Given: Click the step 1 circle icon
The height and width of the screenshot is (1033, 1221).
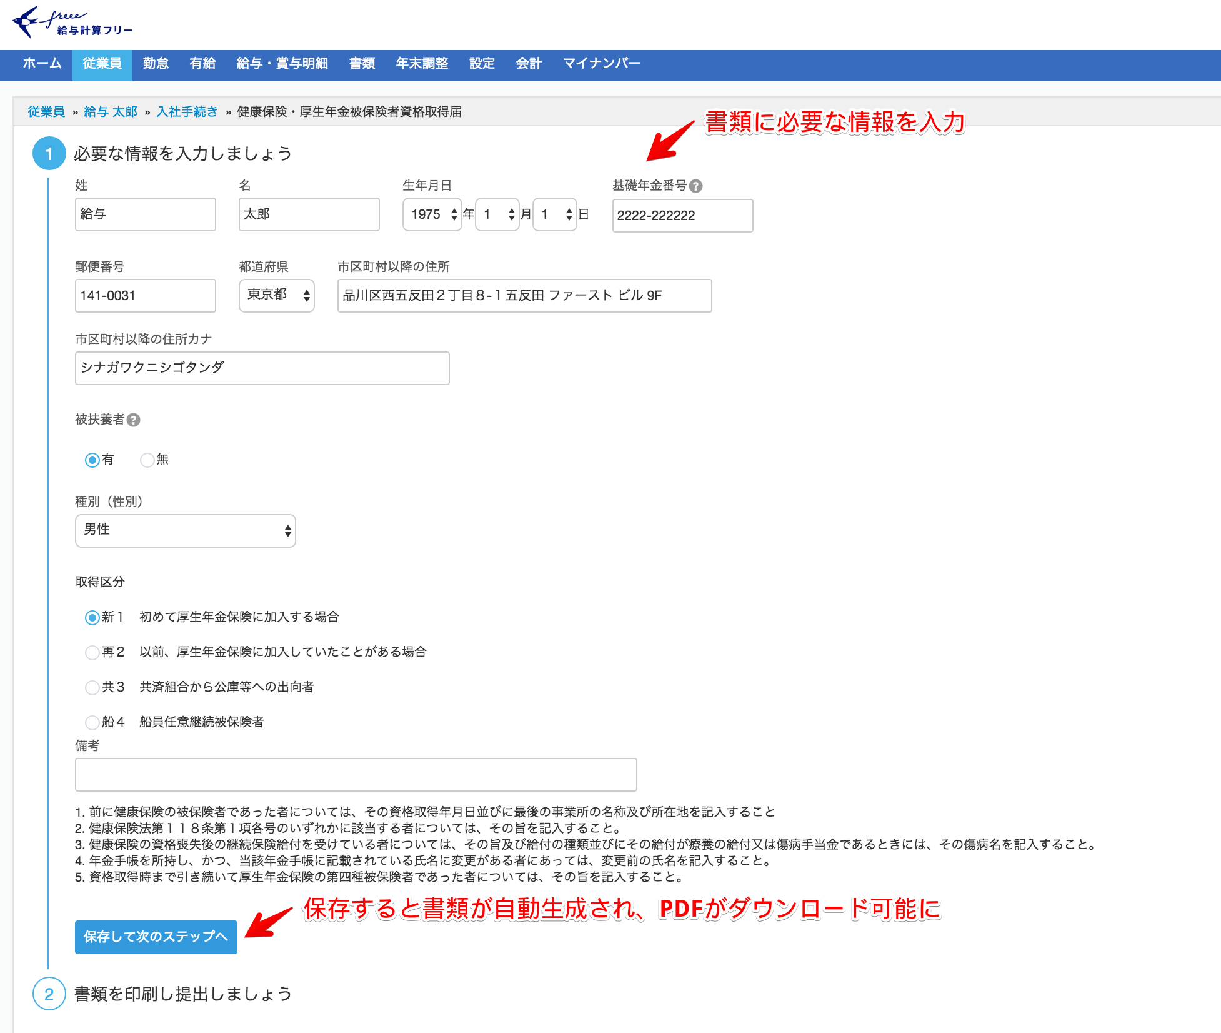Looking at the screenshot, I should [x=49, y=154].
